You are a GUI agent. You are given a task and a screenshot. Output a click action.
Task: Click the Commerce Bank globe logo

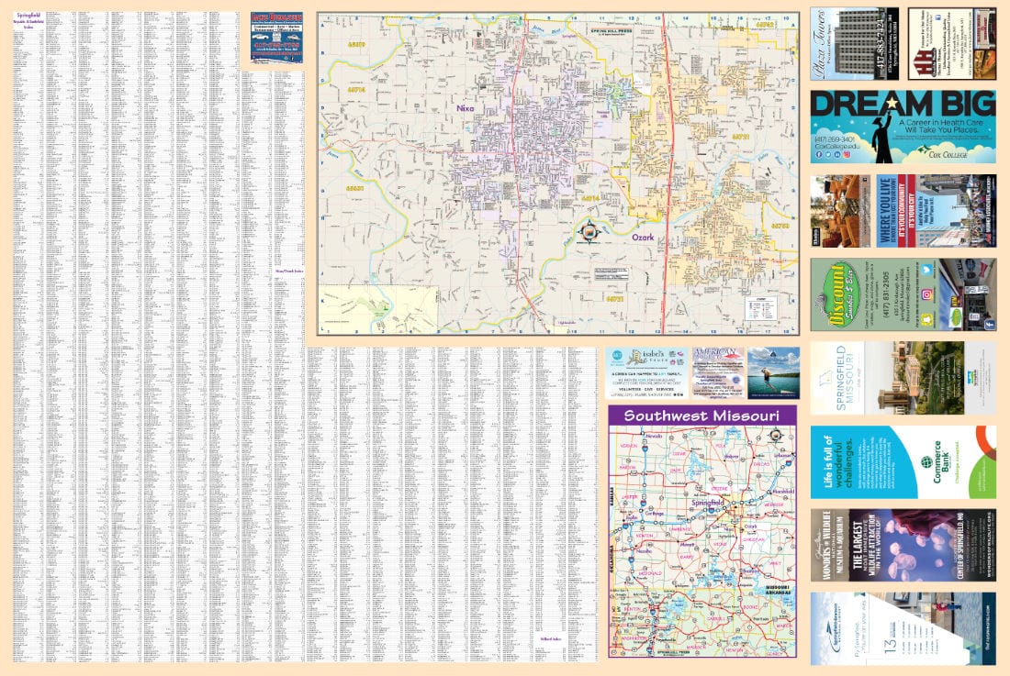(x=927, y=461)
